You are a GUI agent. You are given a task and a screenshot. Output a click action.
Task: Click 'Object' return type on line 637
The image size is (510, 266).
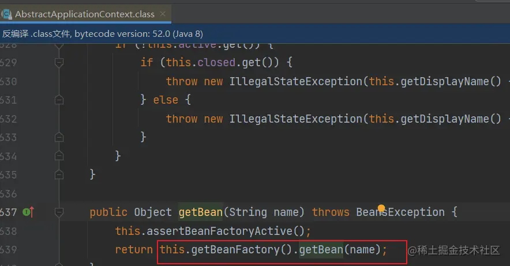click(153, 212)
